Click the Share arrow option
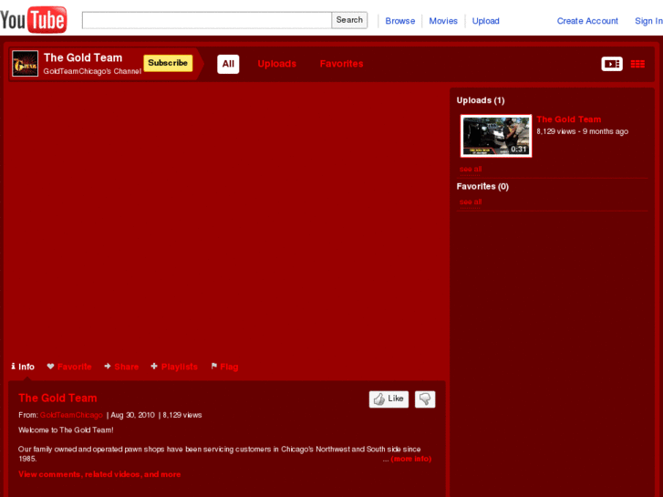This screenshot has height=497, width=663. tap(121, 367)
